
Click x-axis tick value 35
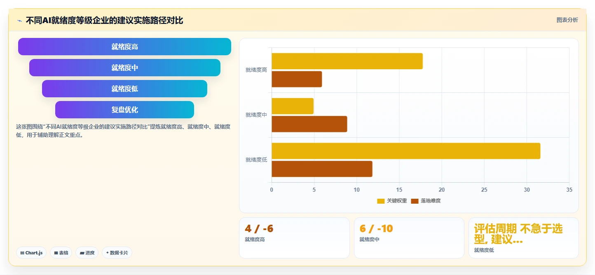569,190
